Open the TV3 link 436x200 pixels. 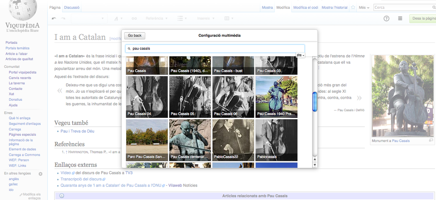point(129,173)
